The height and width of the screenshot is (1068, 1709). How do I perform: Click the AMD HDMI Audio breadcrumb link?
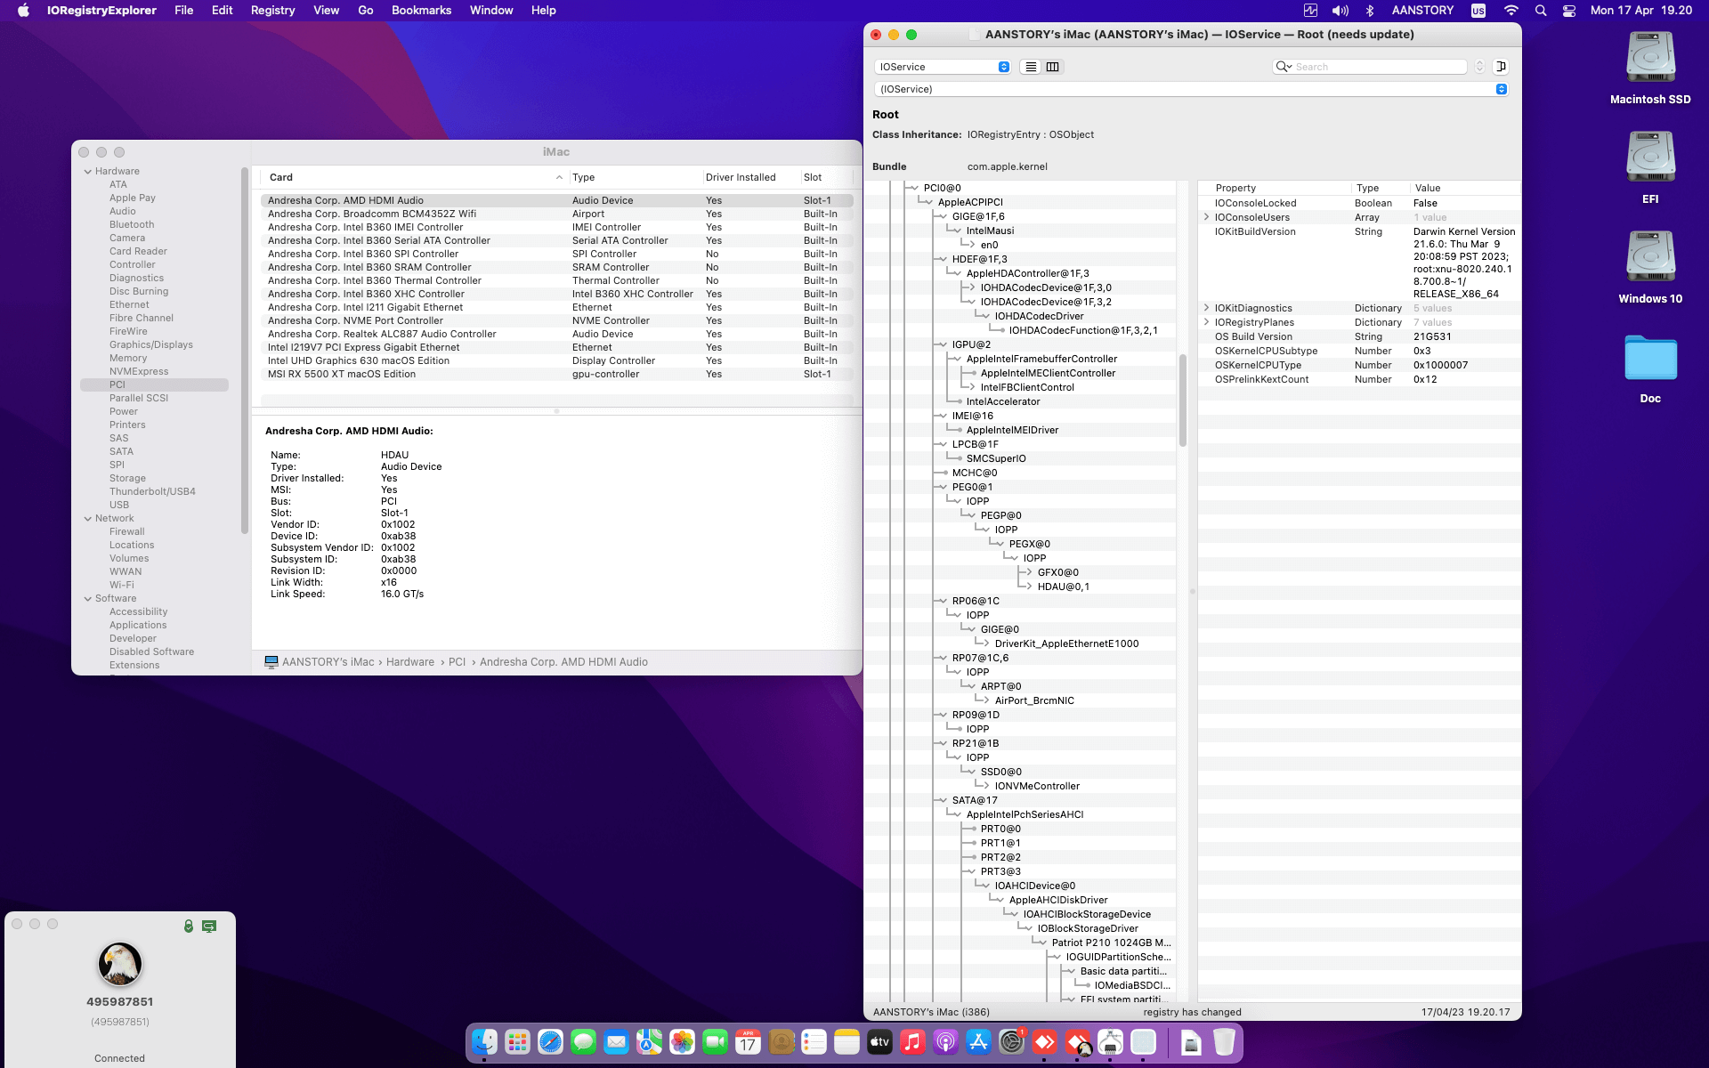coord(564,661)
